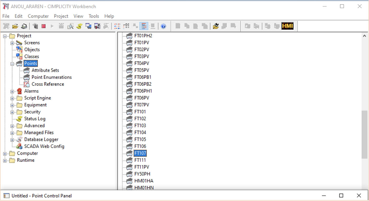
Task: Select Point Enumerations in the tree
Action: pyautogui.click(x=51, y=77)
